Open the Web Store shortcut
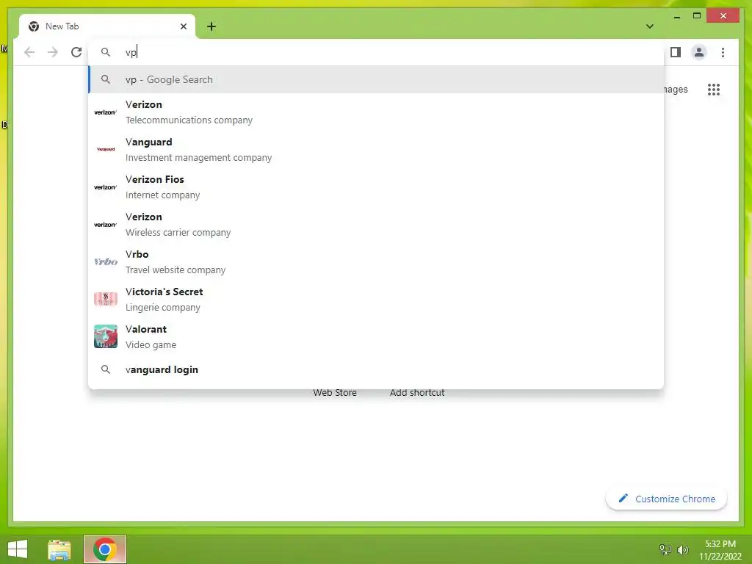Viewport: 752px width, 564px height. tap(335, 392)
